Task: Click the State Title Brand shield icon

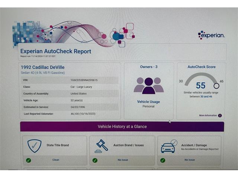Action: coord(34,146)
